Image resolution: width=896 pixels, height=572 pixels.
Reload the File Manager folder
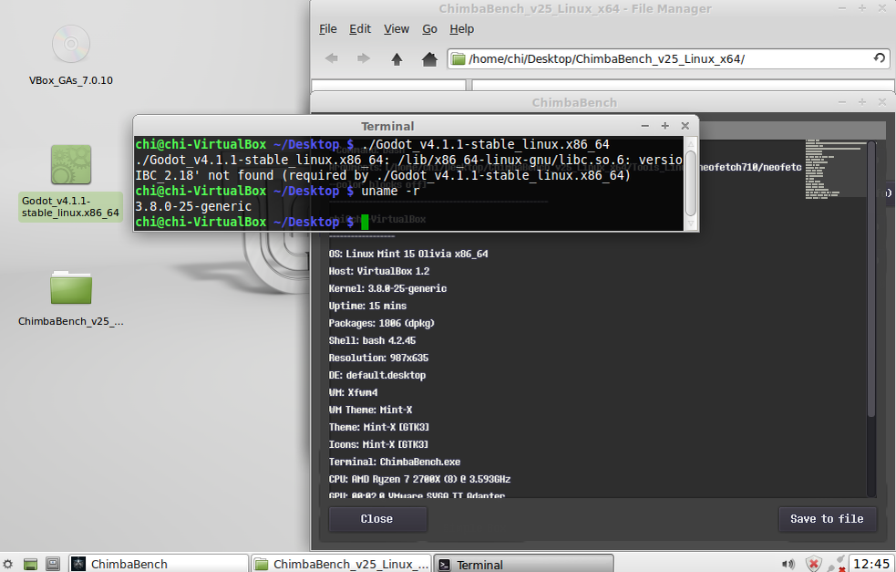[880, 57]
